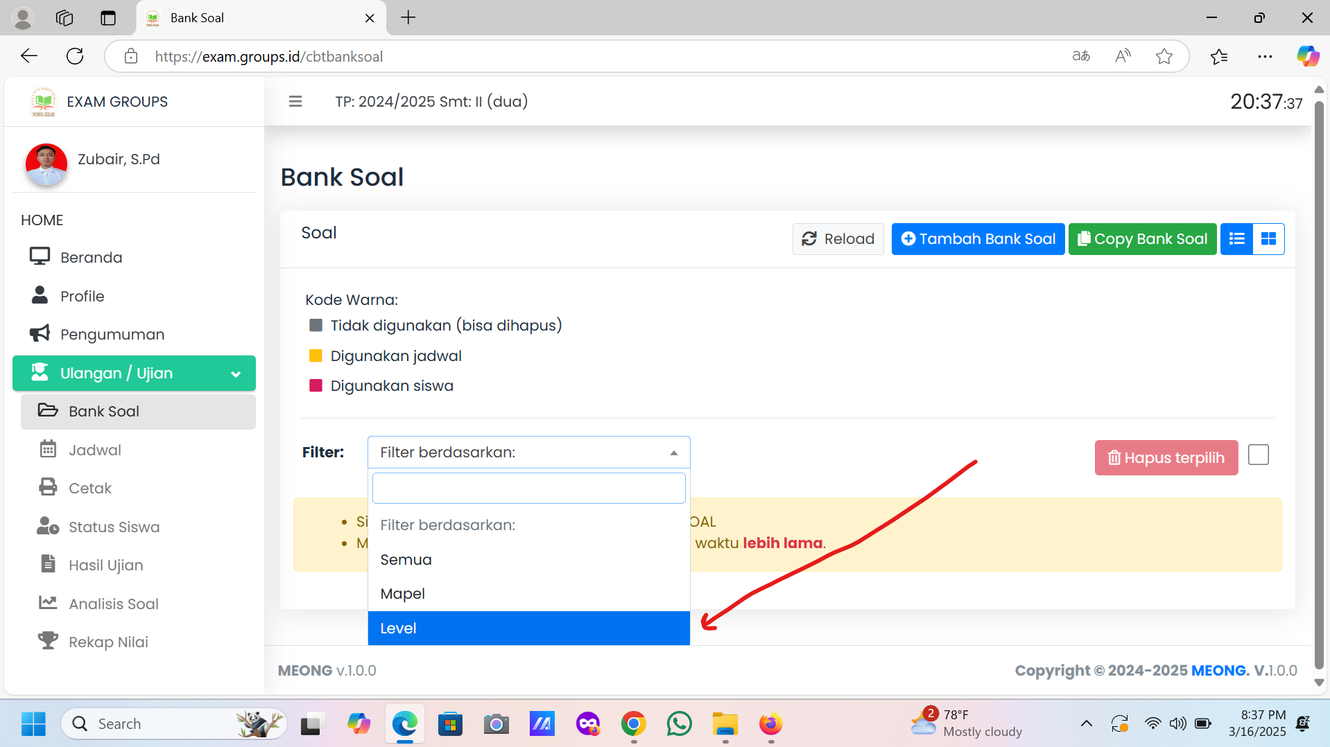Open Status Siswa sidebar item
This screenshot has height=747, width=1330.
coord(114,527)
